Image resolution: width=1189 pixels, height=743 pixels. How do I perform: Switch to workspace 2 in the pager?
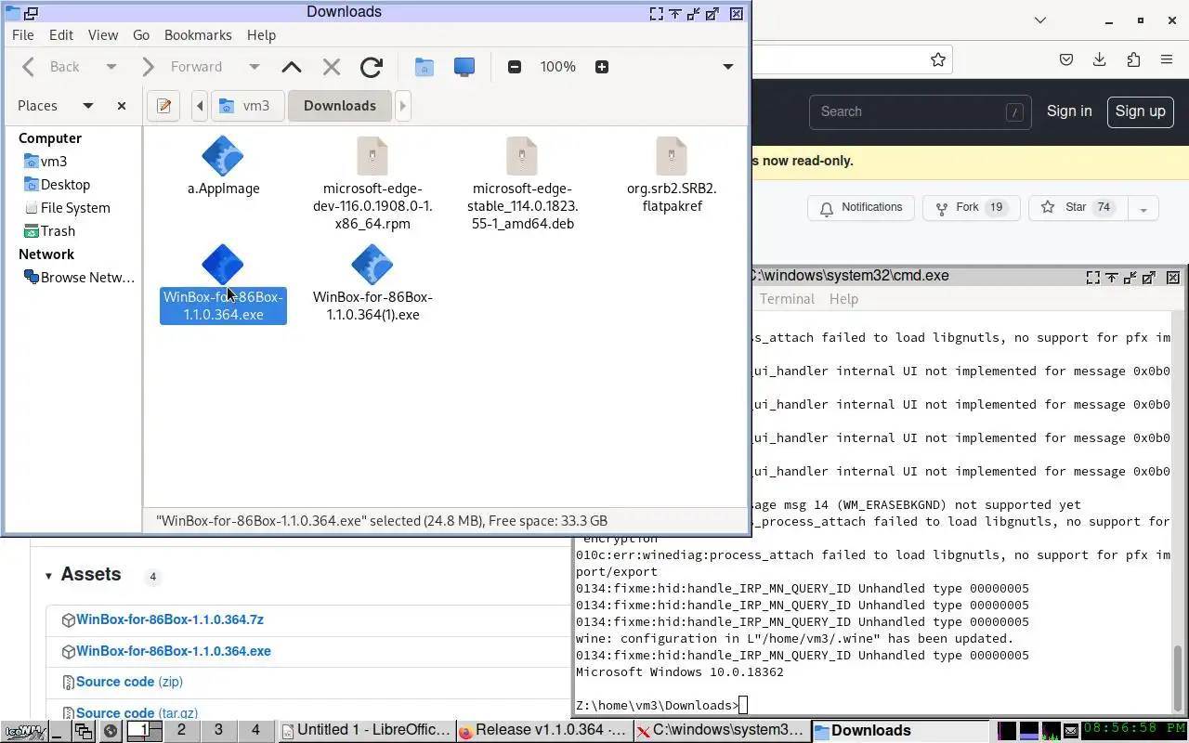[181, 730]
